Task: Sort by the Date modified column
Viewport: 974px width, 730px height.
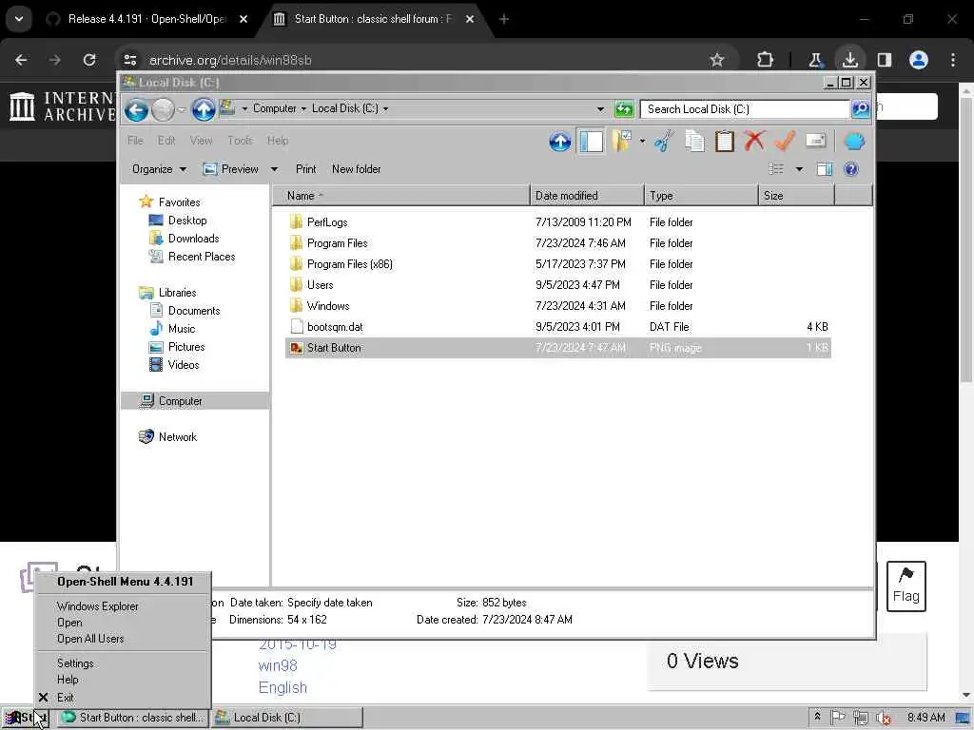Action: point(587,196)
